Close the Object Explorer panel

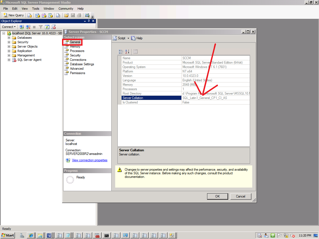pos(93,21)
